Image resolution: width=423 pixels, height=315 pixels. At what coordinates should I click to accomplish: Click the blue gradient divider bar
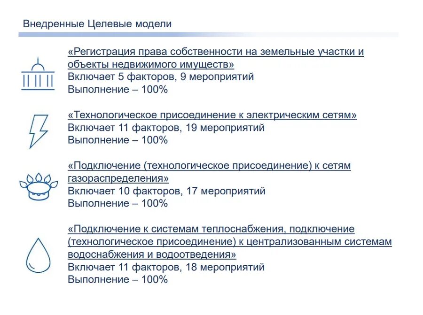(x=208, y=35)
